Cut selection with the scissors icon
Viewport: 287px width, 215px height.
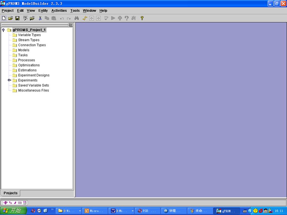pyautogui.click(x=40, y=18)
